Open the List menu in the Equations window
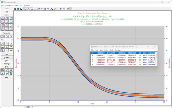The height and width of the screenshot is (108, 172). click(101, 50)
